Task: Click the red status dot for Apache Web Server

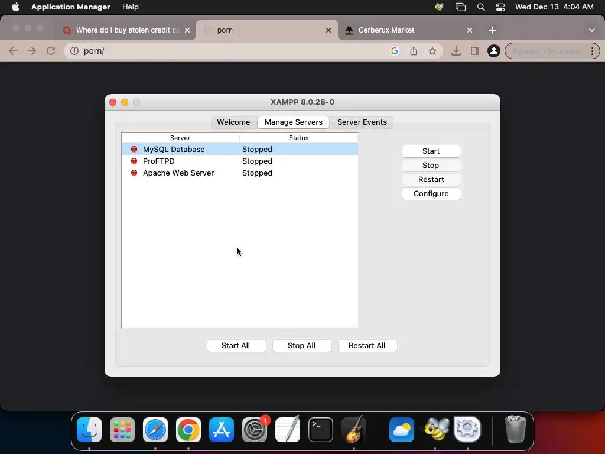Action: point(134,173)
